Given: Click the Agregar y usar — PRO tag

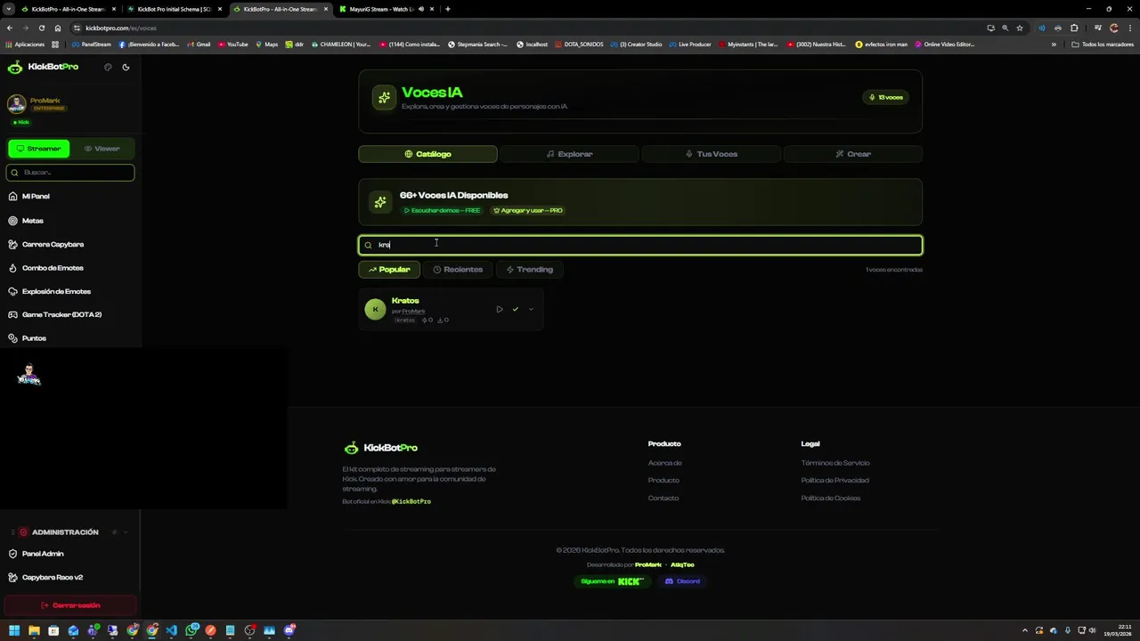Looking at the screenshot, I should tap(528, 210).
